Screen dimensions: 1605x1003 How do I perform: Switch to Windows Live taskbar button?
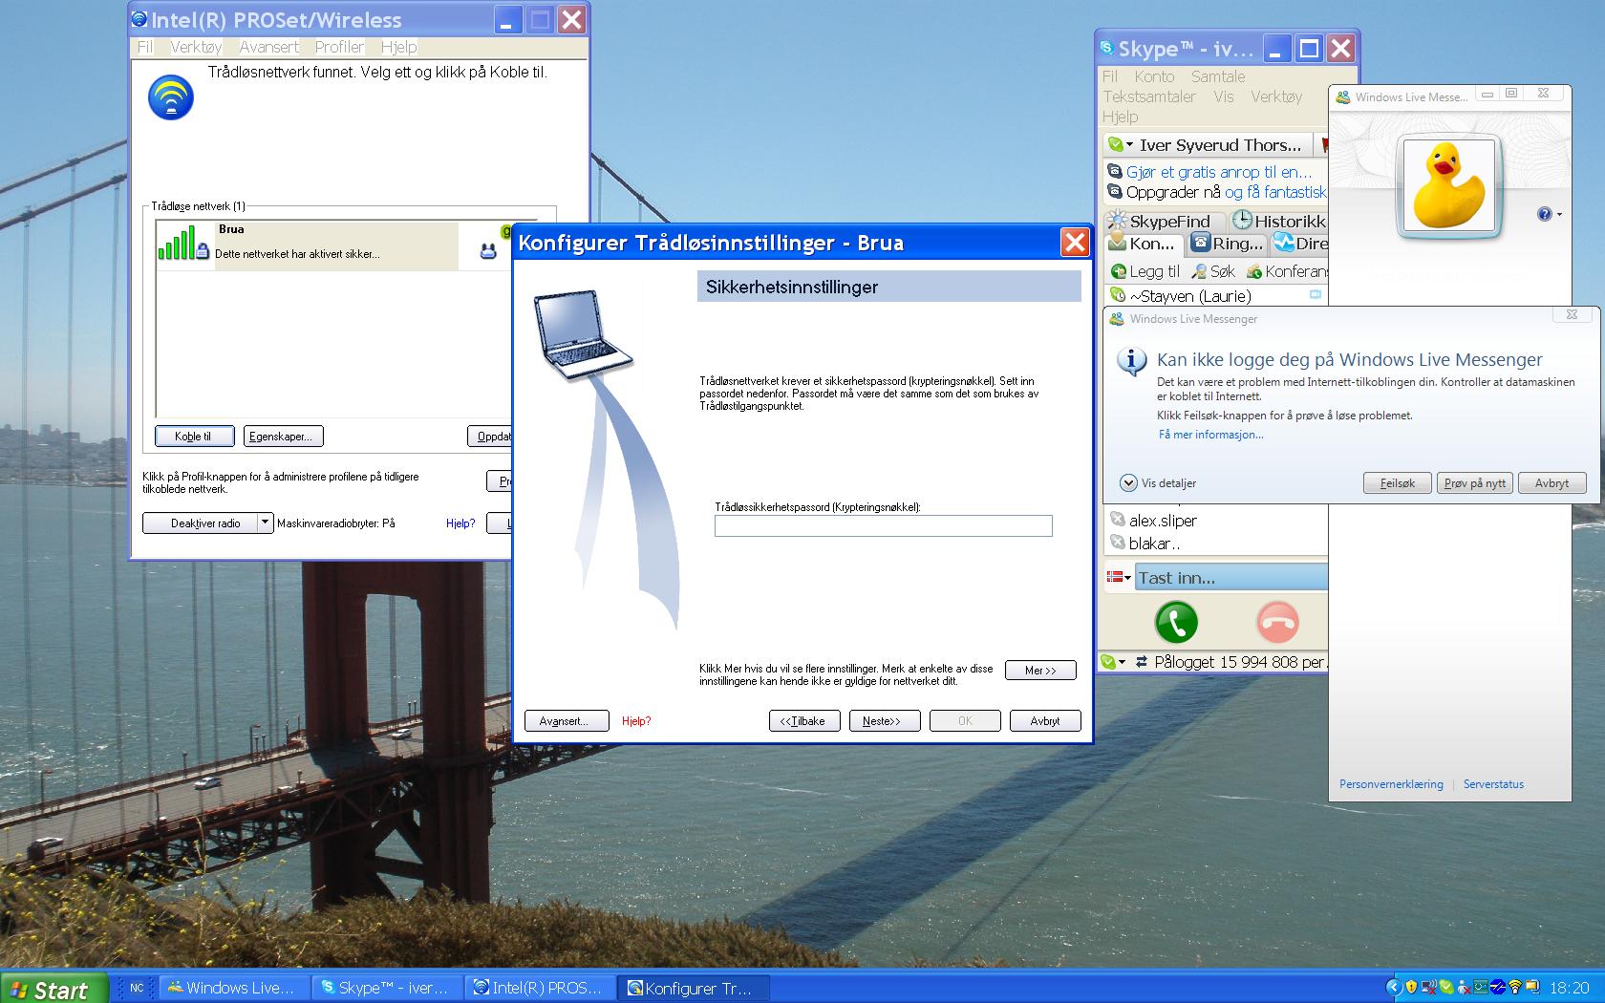point(234,988)
